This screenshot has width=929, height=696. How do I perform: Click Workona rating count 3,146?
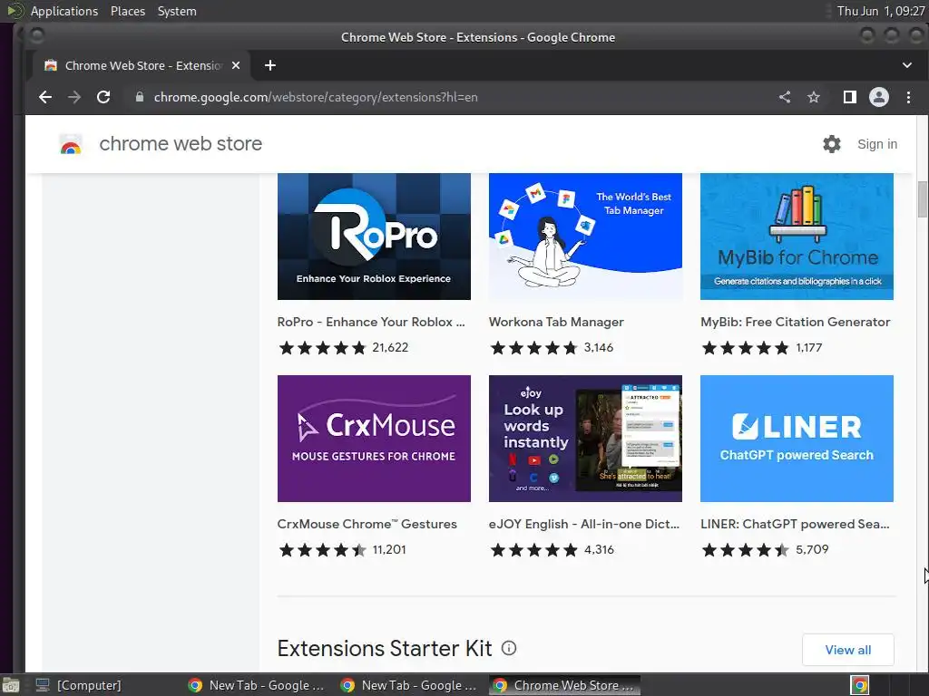[x=599, y=347]
